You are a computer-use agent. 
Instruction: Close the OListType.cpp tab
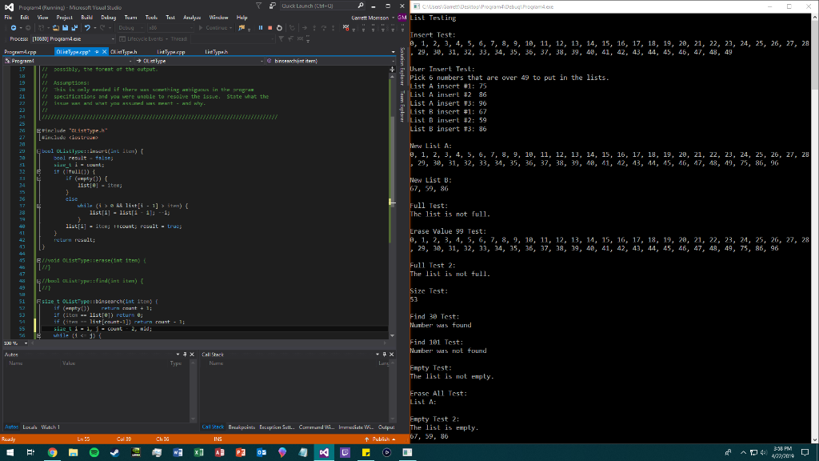pyautogui.click(x=104, y=52)
